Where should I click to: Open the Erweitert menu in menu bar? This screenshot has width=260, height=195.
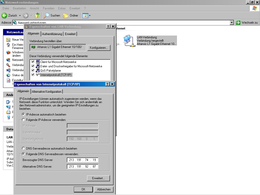click(x=75, y=8)
